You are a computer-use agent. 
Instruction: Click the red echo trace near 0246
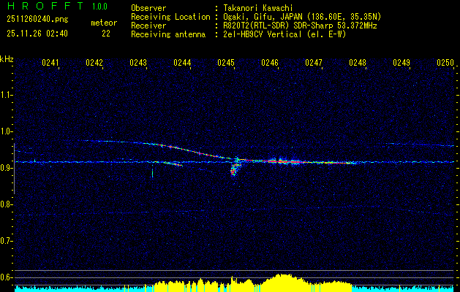pyautogui.click(x=283, y=161)
